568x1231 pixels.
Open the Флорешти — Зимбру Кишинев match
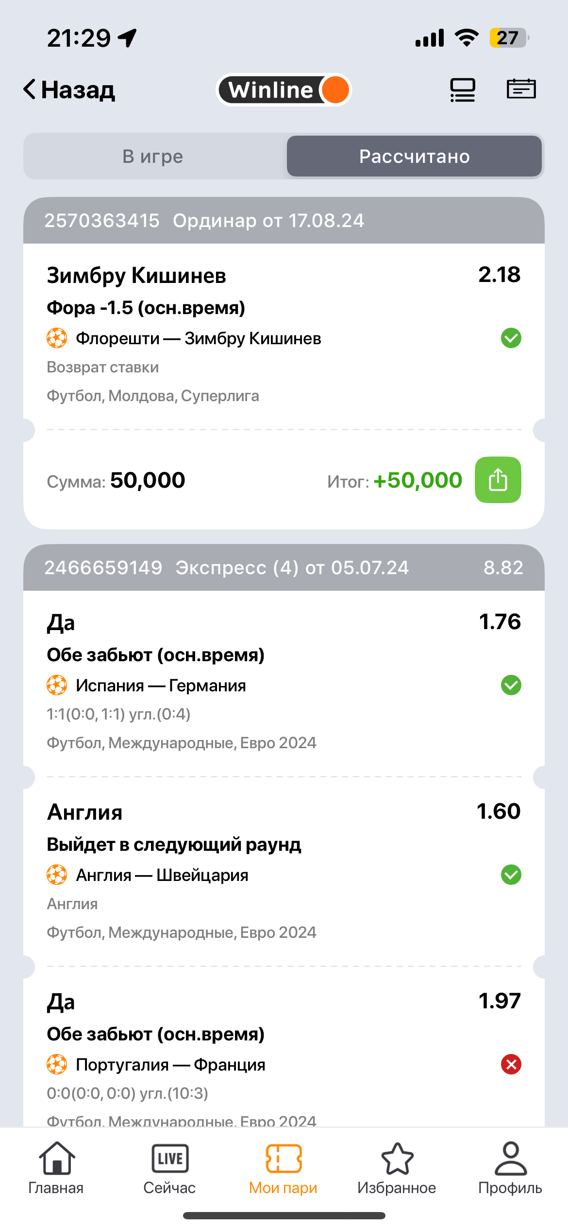click(x=199, y=338)
